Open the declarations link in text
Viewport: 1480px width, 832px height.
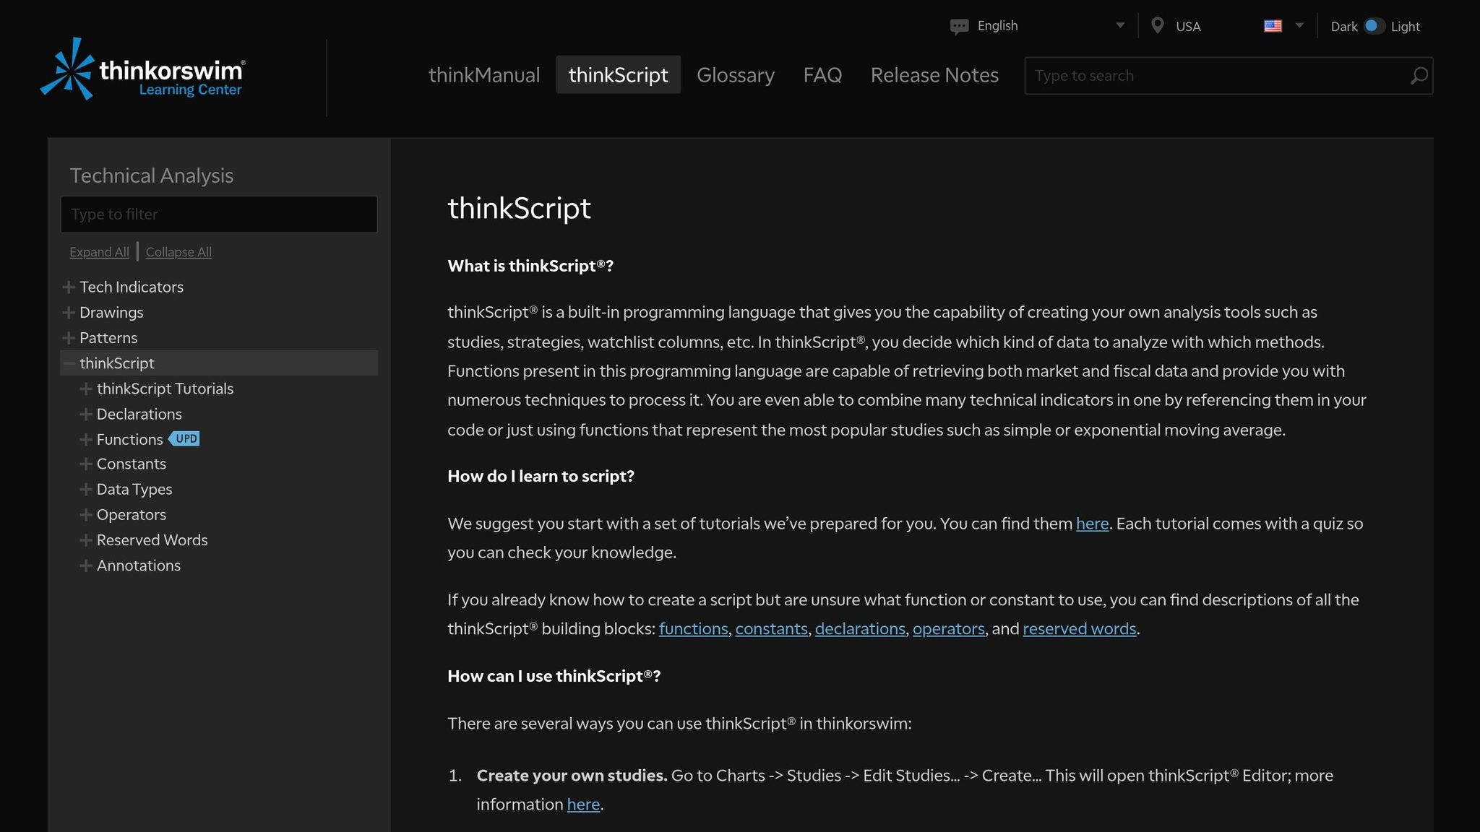click(x=860, y=629)
